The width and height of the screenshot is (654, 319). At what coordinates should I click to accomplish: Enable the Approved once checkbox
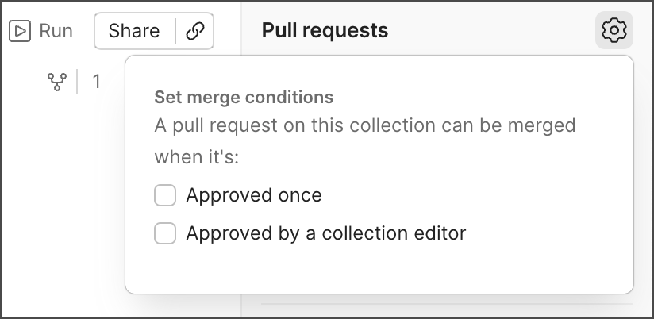coord(165,195)
